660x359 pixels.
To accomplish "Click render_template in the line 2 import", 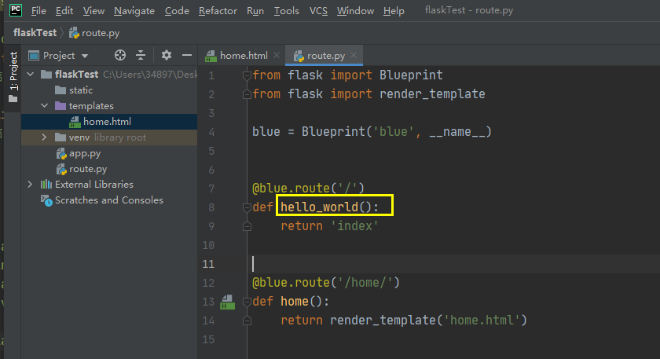I will [432, 93].
